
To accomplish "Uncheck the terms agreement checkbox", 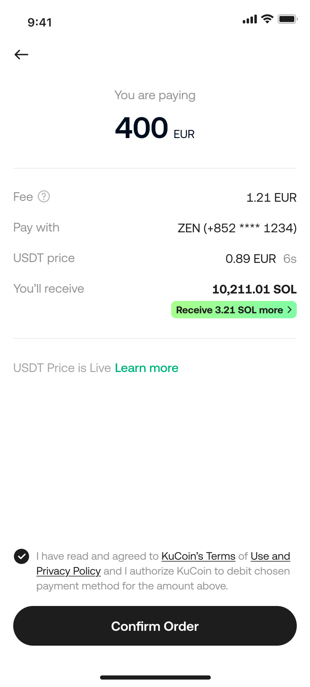I will [x=21, y=556].
